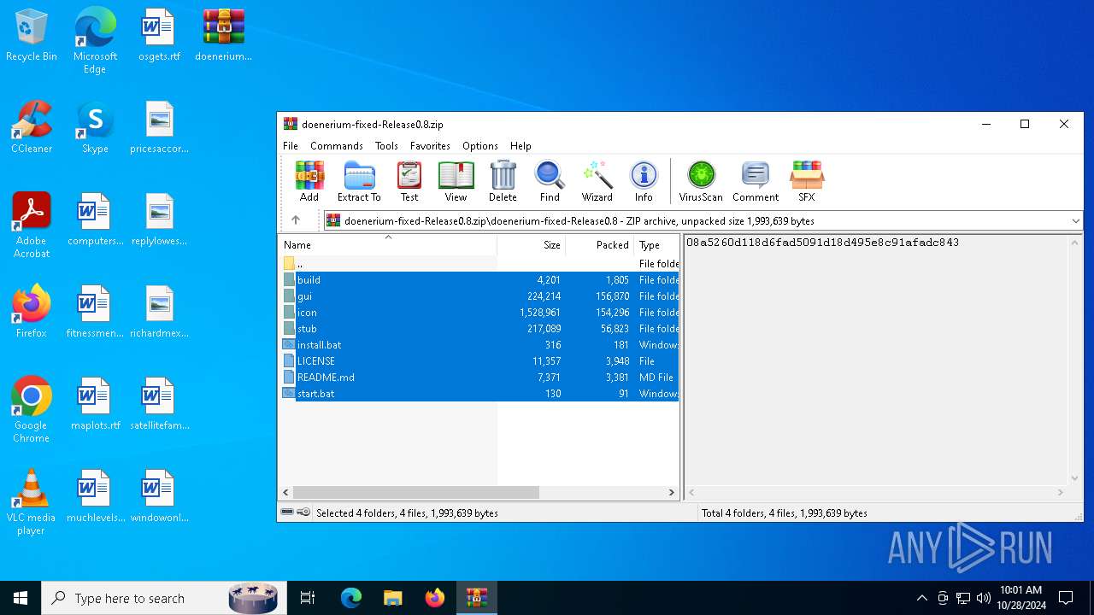Image resolution: width=1094 pixels, height=615 pixels.
Task: Open the Find magnifier icon
Action: pyautogui.click(x=550, y=181)
